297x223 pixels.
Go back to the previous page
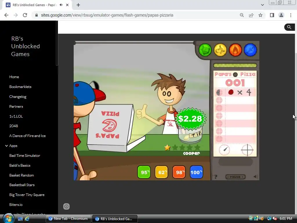point(6,15)
